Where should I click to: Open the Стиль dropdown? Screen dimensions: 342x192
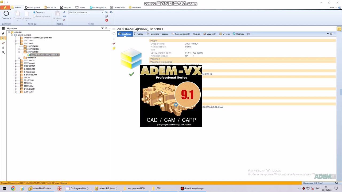(332, 7)
